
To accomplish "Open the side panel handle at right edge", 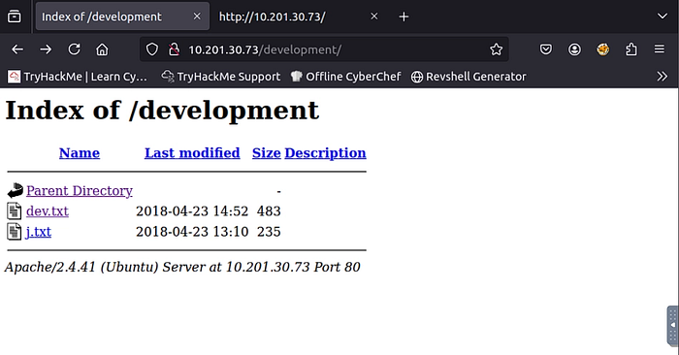I will tap(672, 325).
